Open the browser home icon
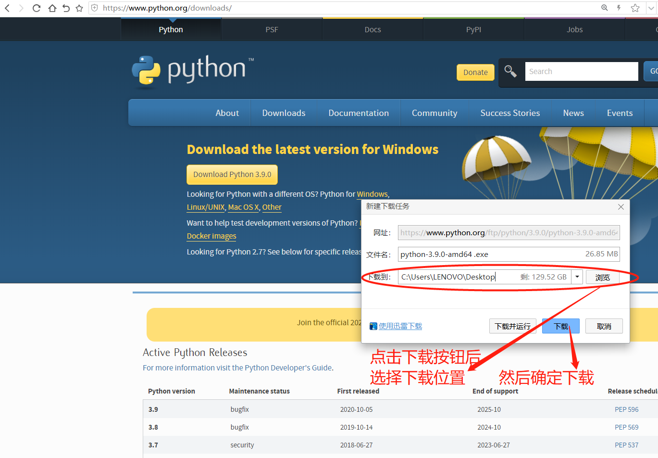This screenshot has width=658, height=458. point(52,8)
